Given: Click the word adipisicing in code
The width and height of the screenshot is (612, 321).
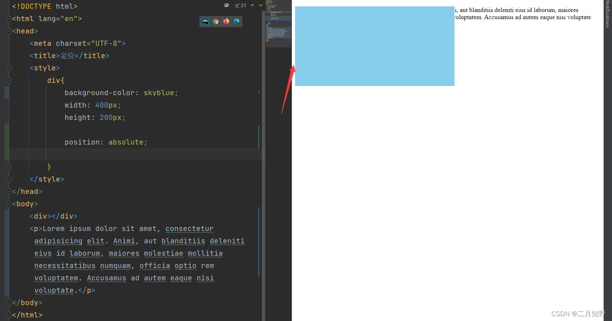Looking at the screenshot, I should 58,241.
